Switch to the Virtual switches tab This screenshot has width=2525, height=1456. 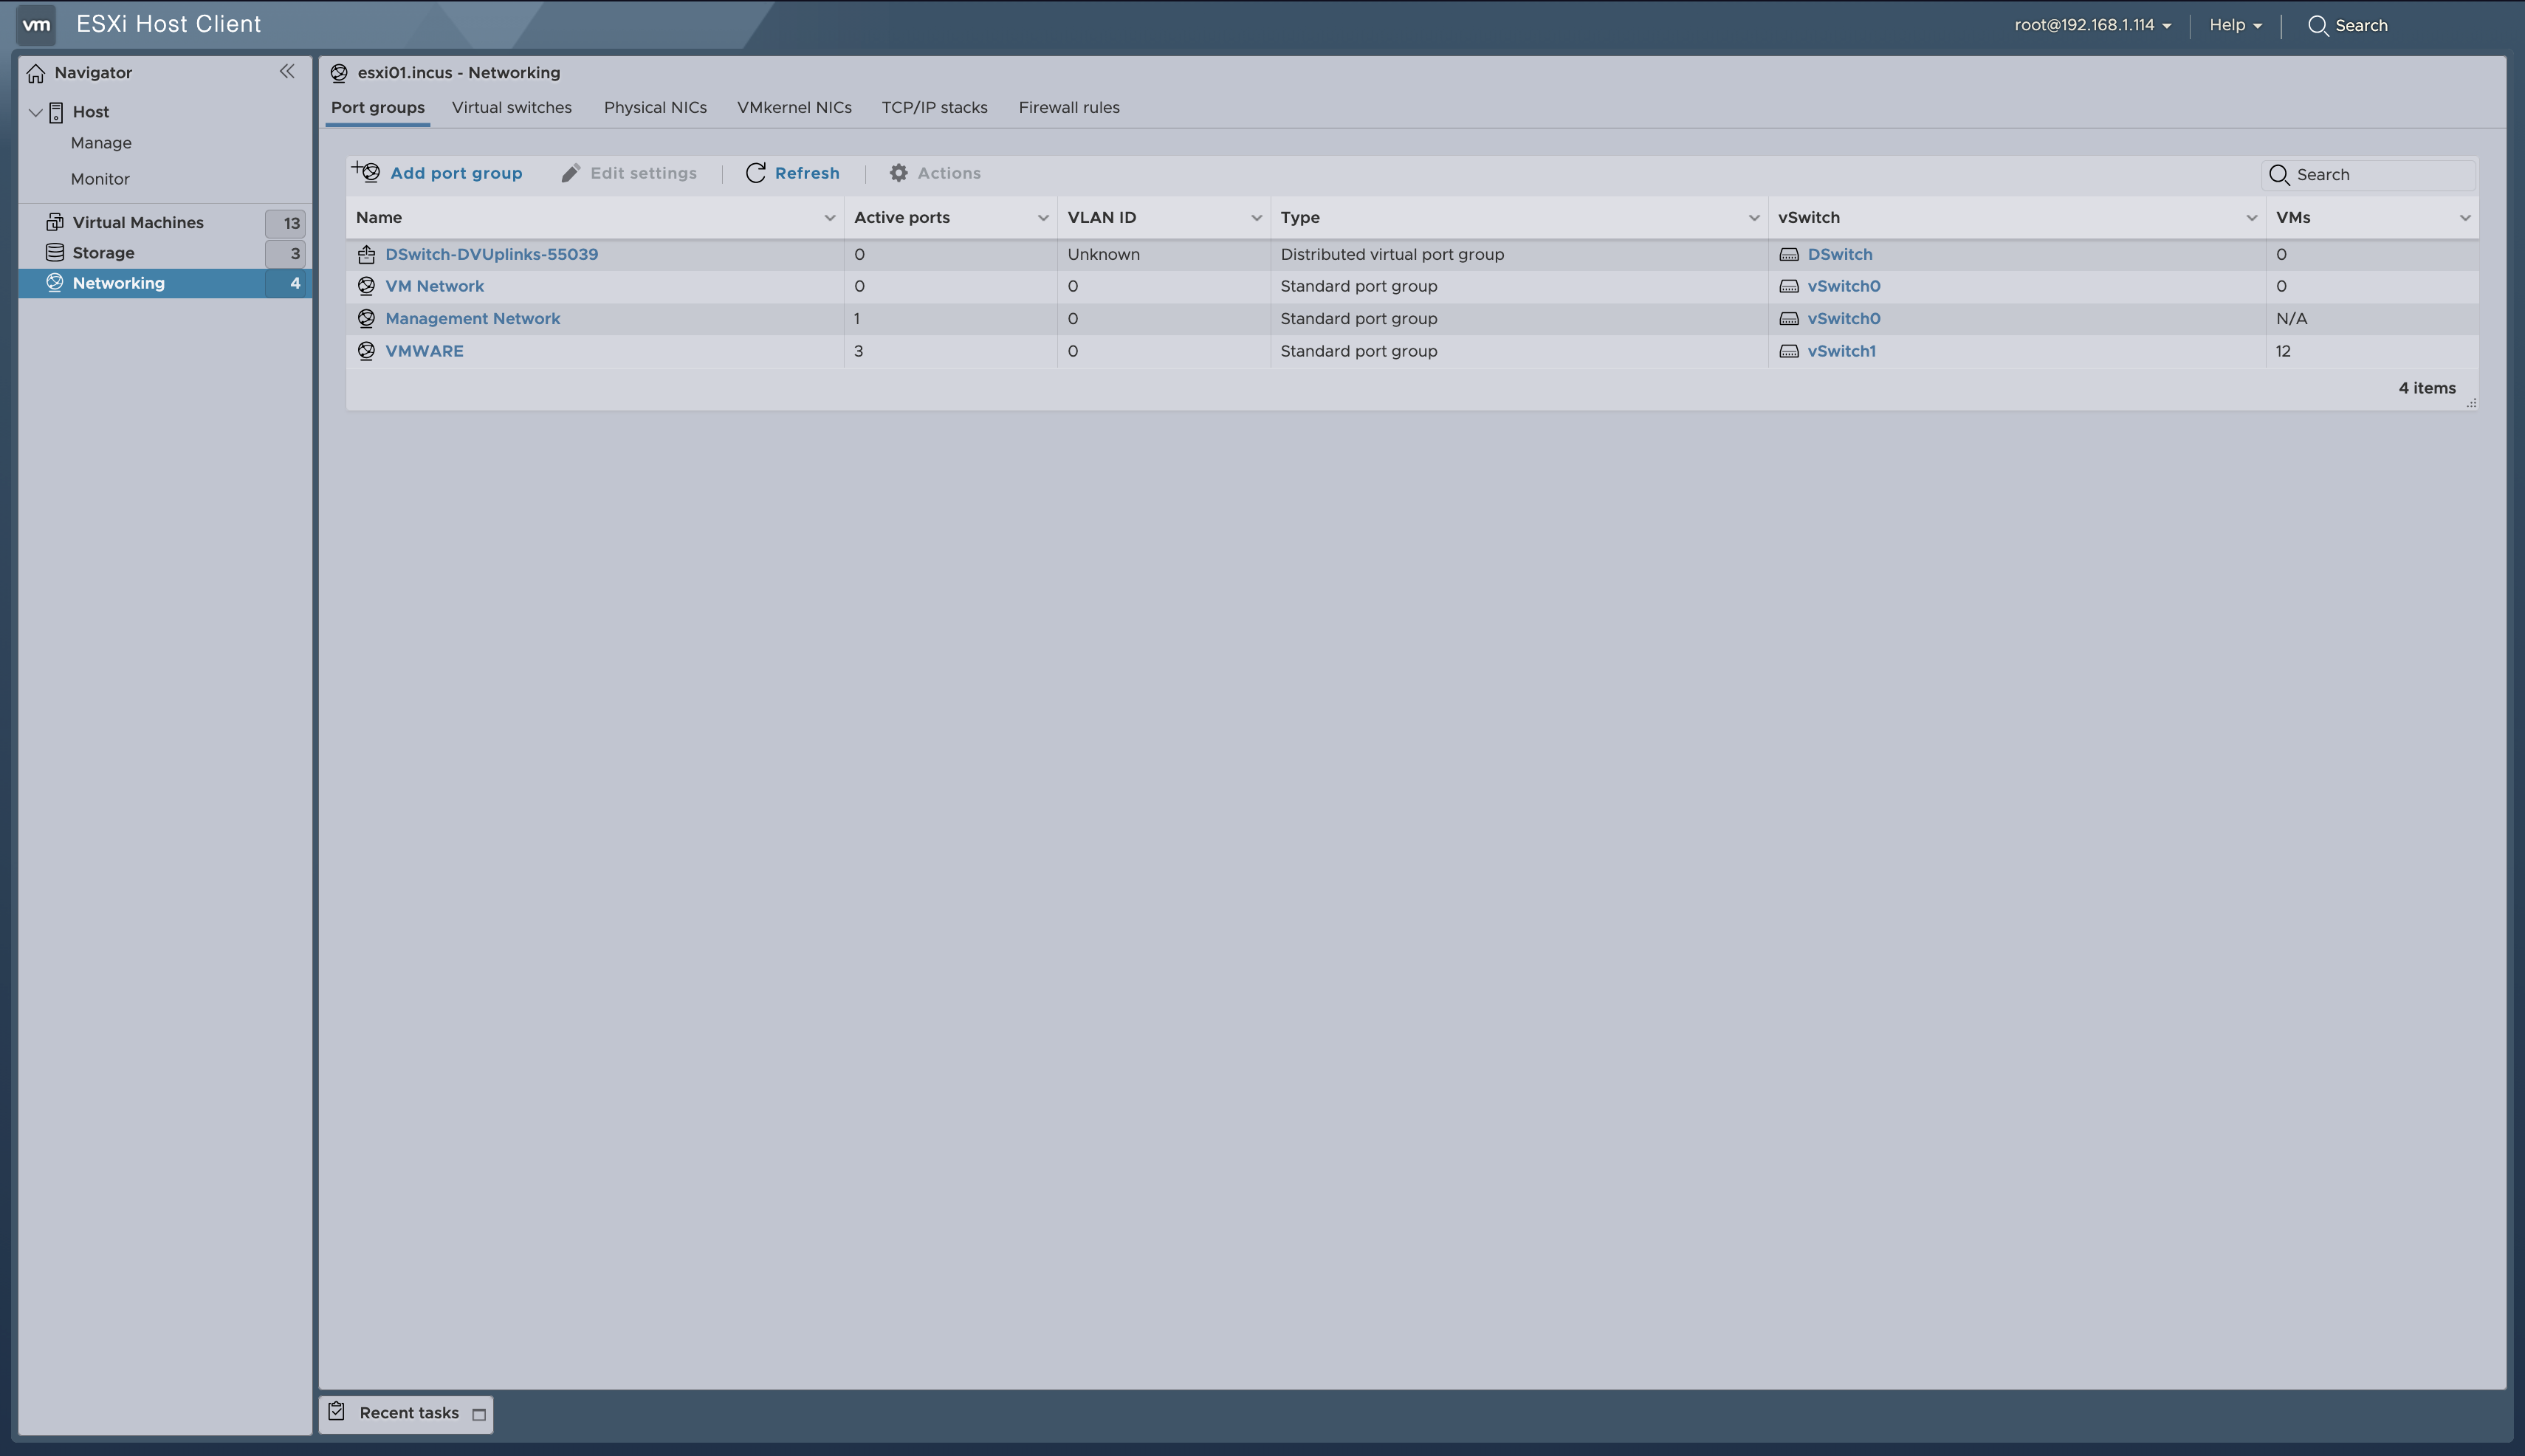pos(511,107)
